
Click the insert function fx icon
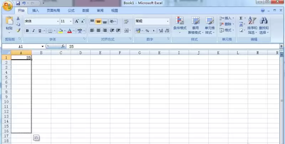click(63, 46)
